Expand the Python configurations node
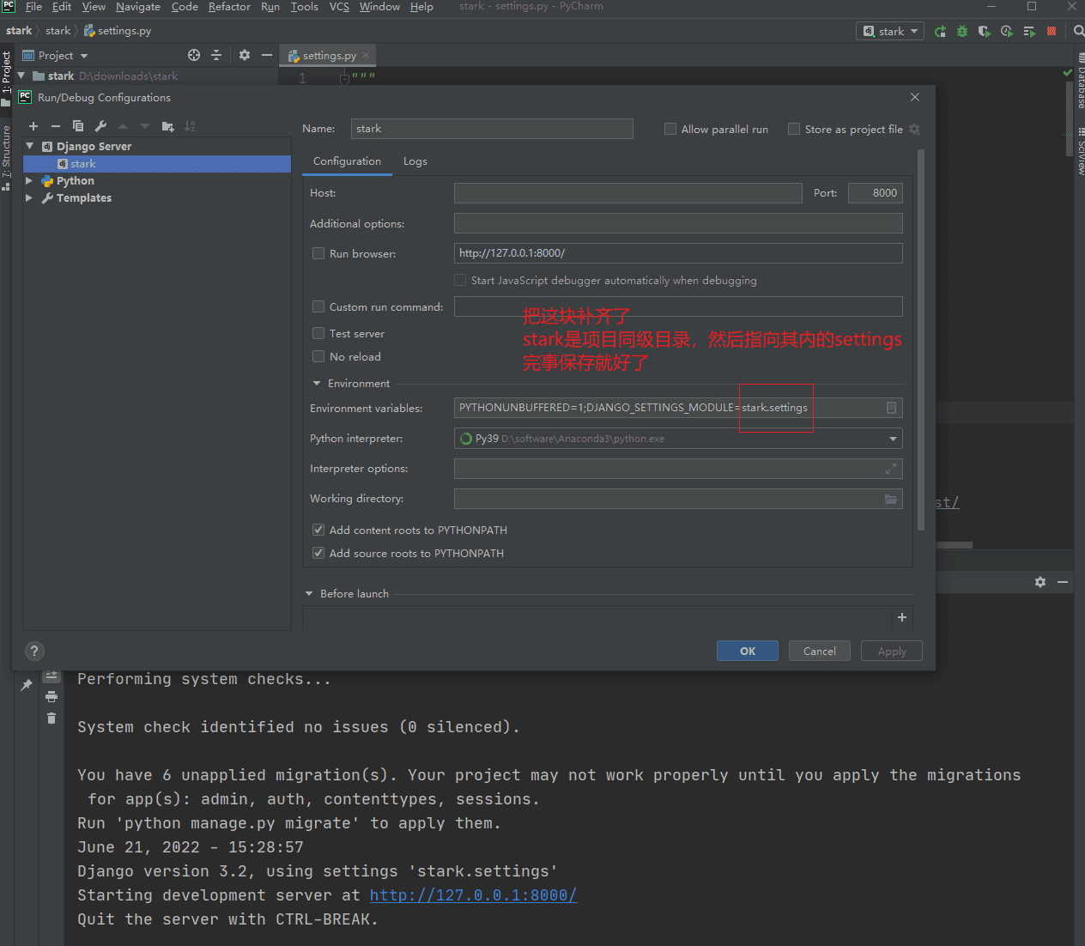Image resolution: width=1085 pixels, height=946 pixels. click(30, 180)
